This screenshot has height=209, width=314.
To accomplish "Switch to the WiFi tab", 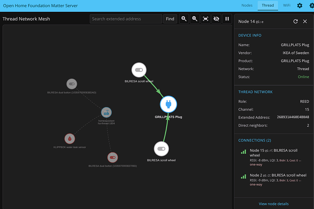I will 287,5.
